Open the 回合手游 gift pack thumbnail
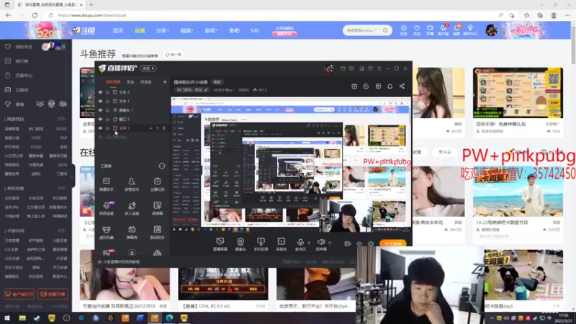The height and width of the screenshot is (324, 576). pyautogui.click(x=518, y=93)
